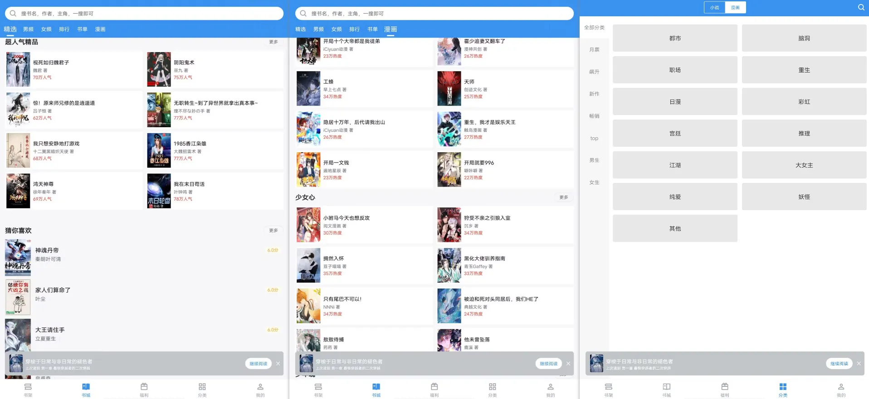Open the 大女主 category
Viewport: 869px width, 399px height.
click(x=804, y=165)
